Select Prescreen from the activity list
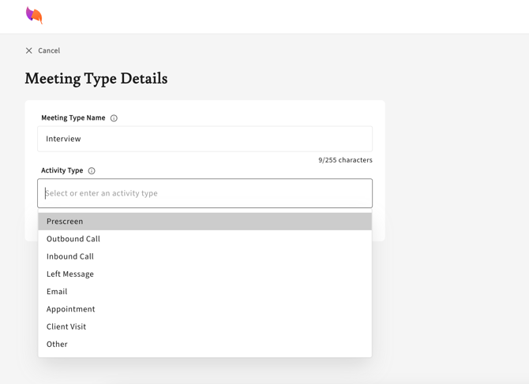The width and height of the screenshot is (529, 384). (65, 222)
